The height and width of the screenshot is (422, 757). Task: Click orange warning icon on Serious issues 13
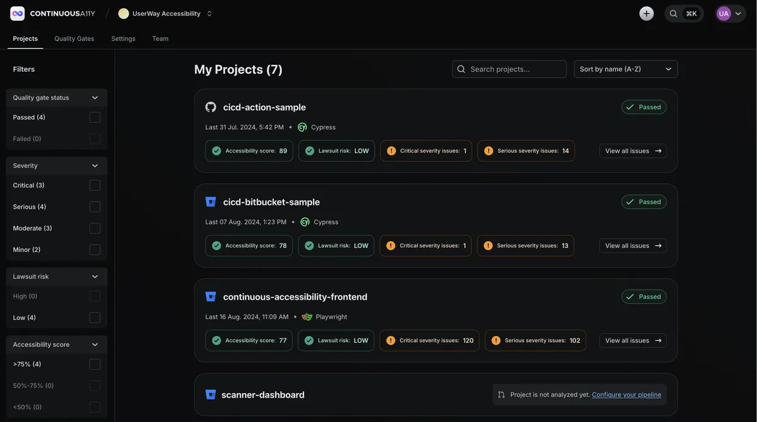tap(488, 246)
